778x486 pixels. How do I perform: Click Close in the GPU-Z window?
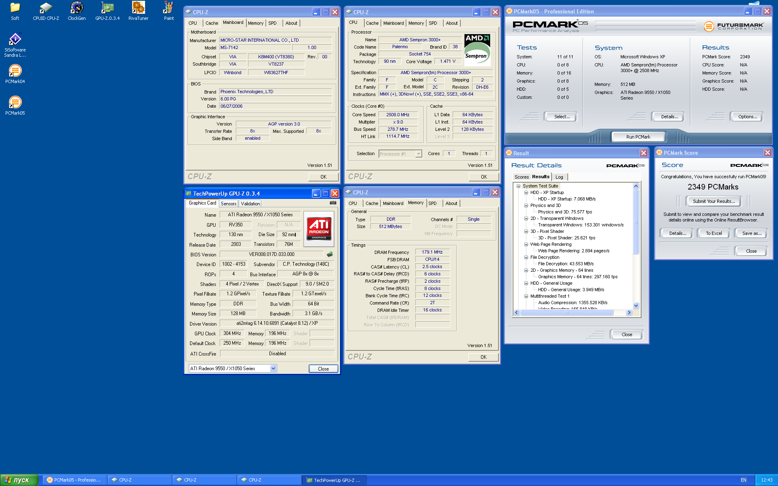[323, 369]
